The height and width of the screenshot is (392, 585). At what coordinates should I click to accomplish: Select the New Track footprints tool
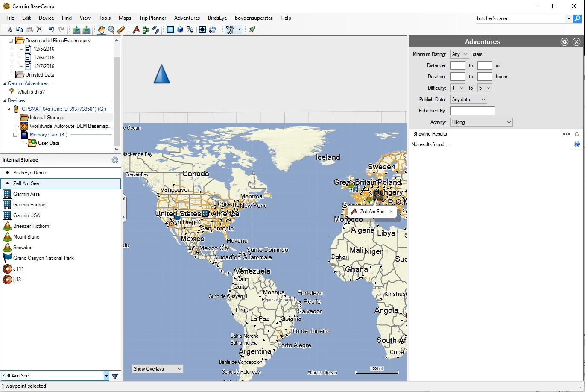(156, 29)
